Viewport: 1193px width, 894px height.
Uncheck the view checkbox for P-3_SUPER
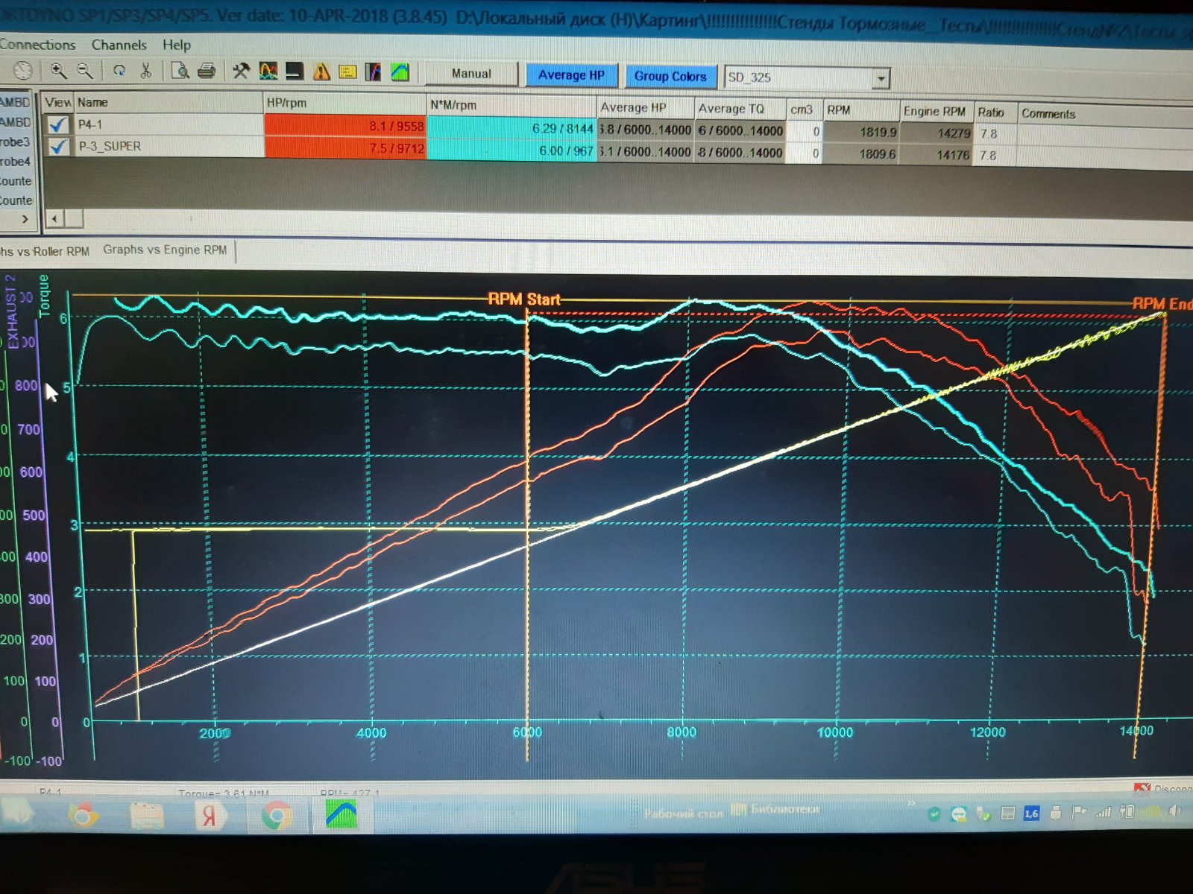[x=57, y=146]
